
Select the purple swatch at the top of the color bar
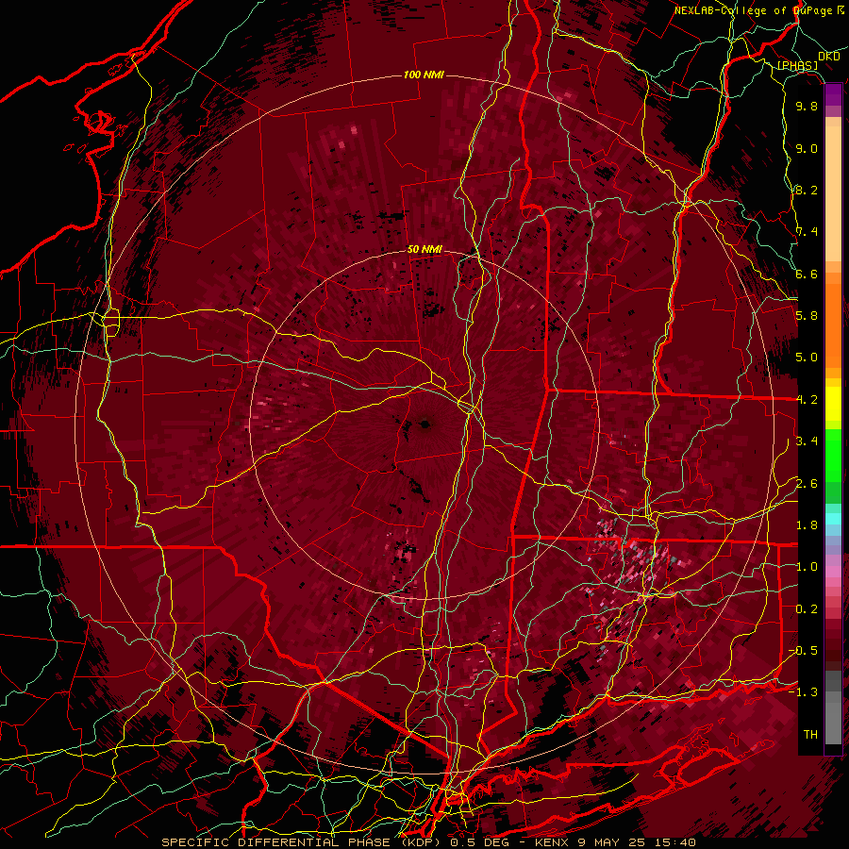click(x=833, y=94)
